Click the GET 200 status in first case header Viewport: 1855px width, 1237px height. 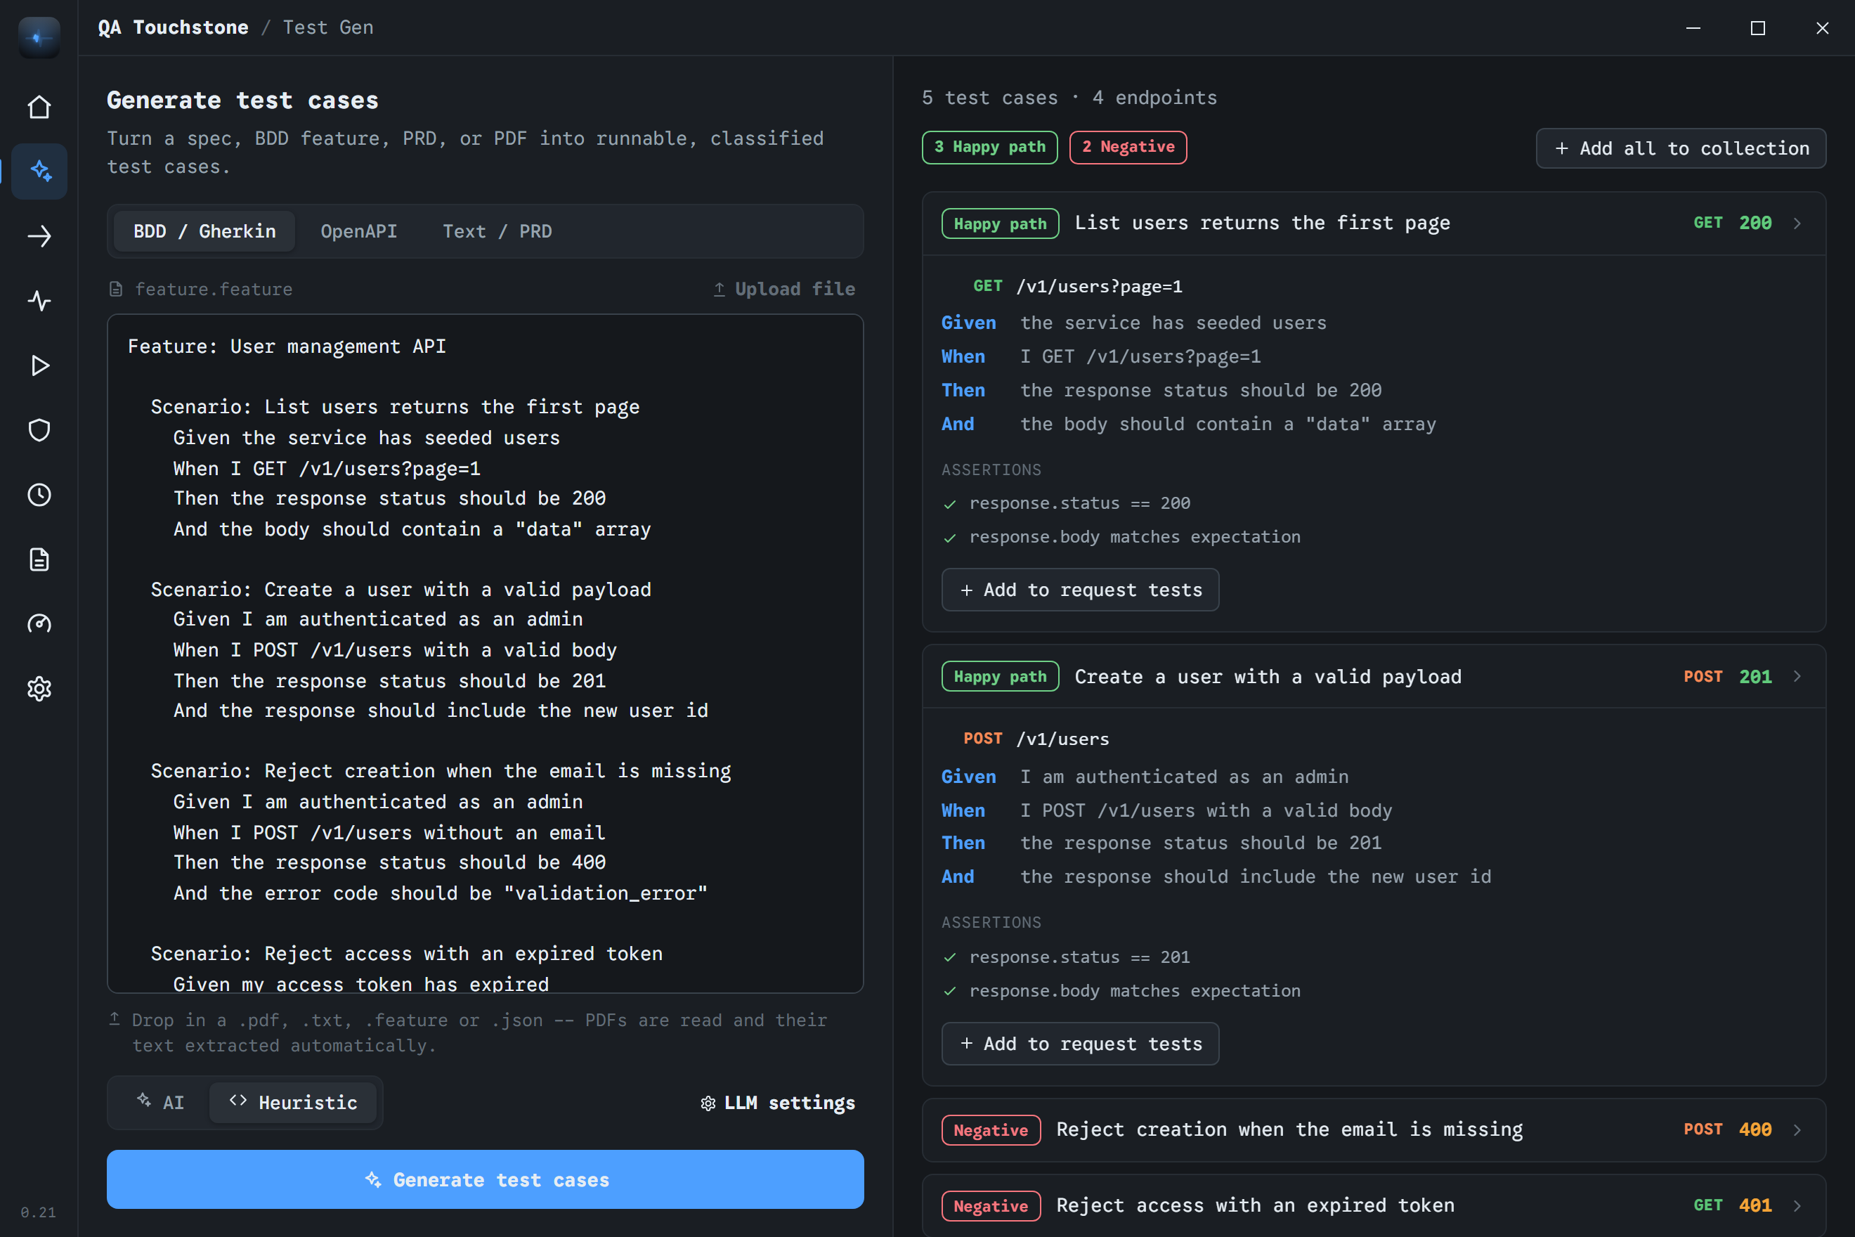(x=1732, y=224)
